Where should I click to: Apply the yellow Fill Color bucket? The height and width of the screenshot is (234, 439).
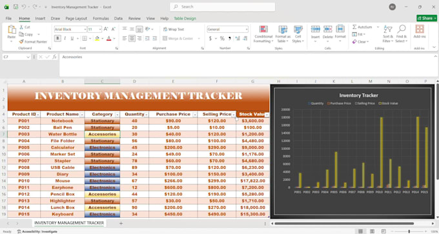pyautogui.click(x=97, y=38)
